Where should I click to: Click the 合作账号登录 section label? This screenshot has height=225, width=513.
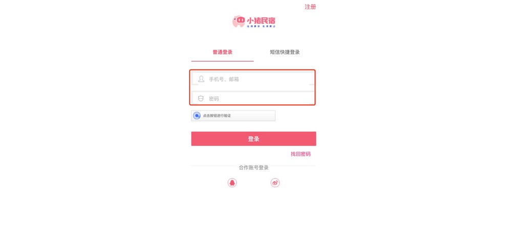[253, 168]
